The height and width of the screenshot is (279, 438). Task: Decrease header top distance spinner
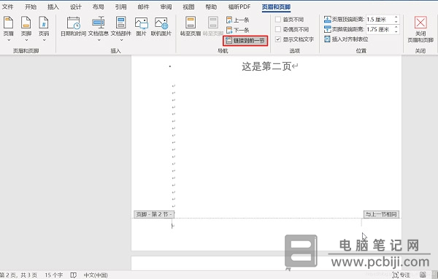396,22
